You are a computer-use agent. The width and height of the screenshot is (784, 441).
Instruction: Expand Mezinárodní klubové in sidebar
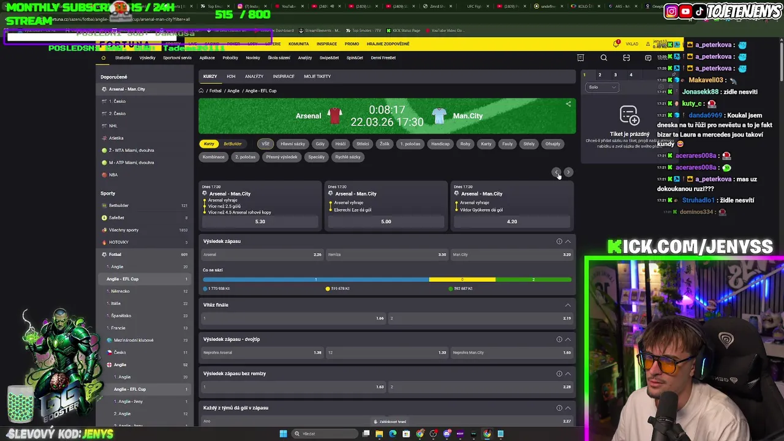click(145, 340)
